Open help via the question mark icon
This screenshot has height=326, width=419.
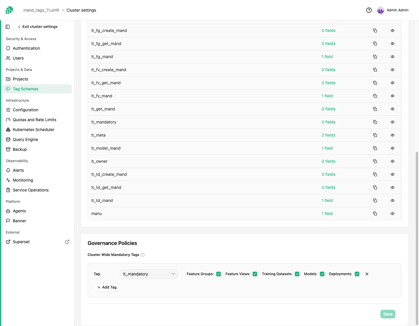(369, 10)
